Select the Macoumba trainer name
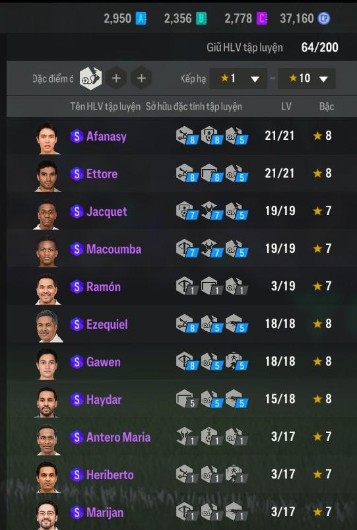Viewport: 357px width, 530px height. click(114, 249)
